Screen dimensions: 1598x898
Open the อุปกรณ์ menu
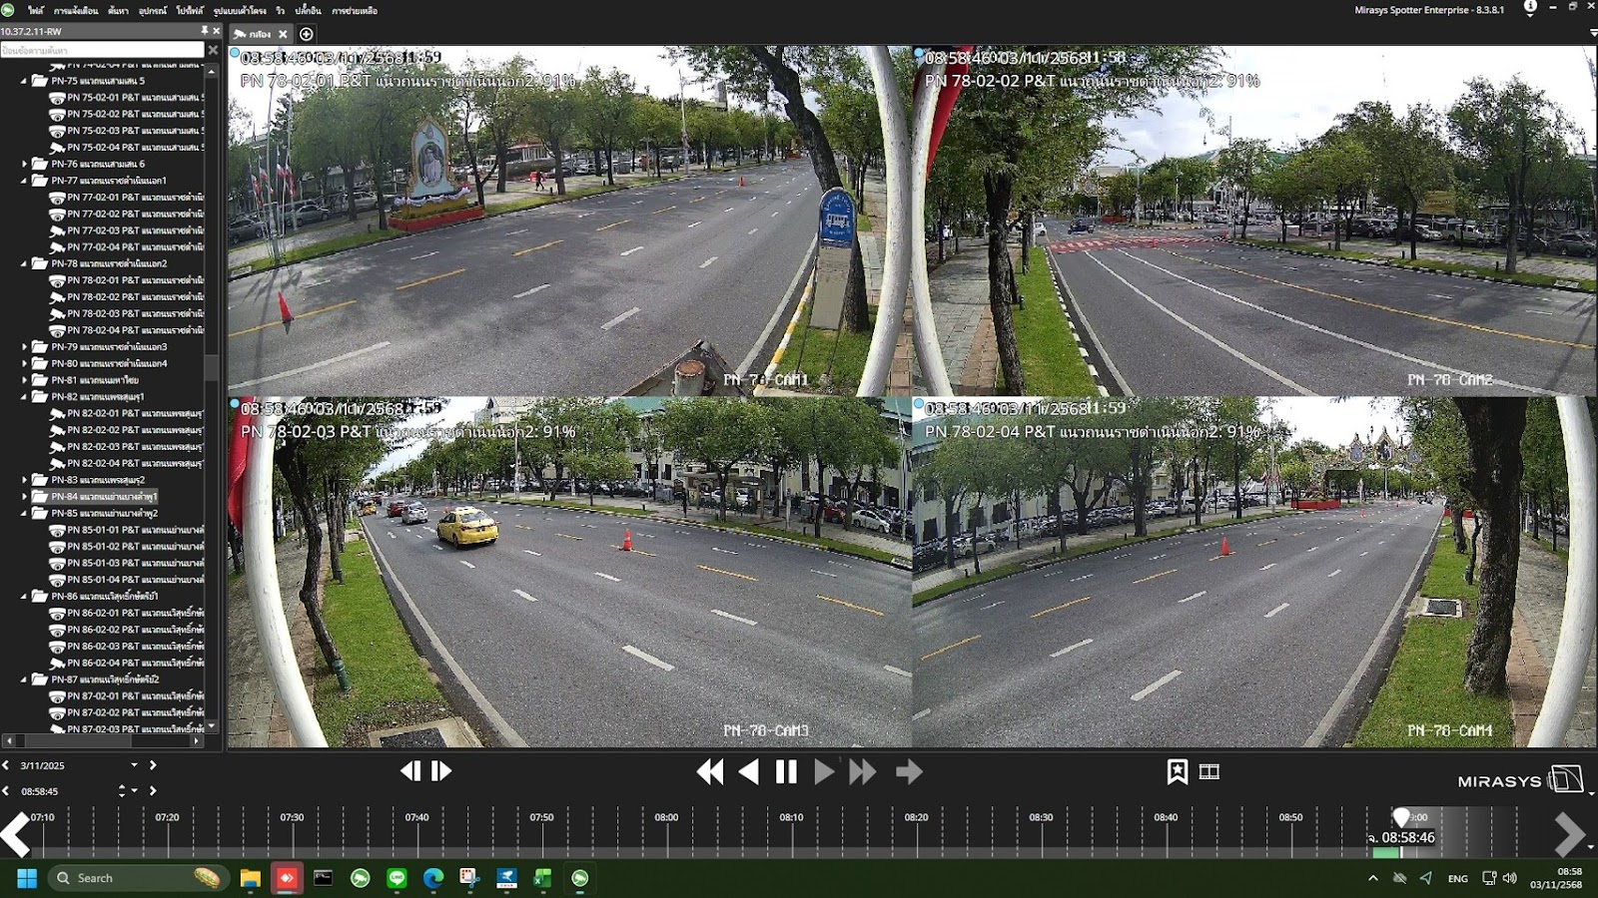coord(153,10)
